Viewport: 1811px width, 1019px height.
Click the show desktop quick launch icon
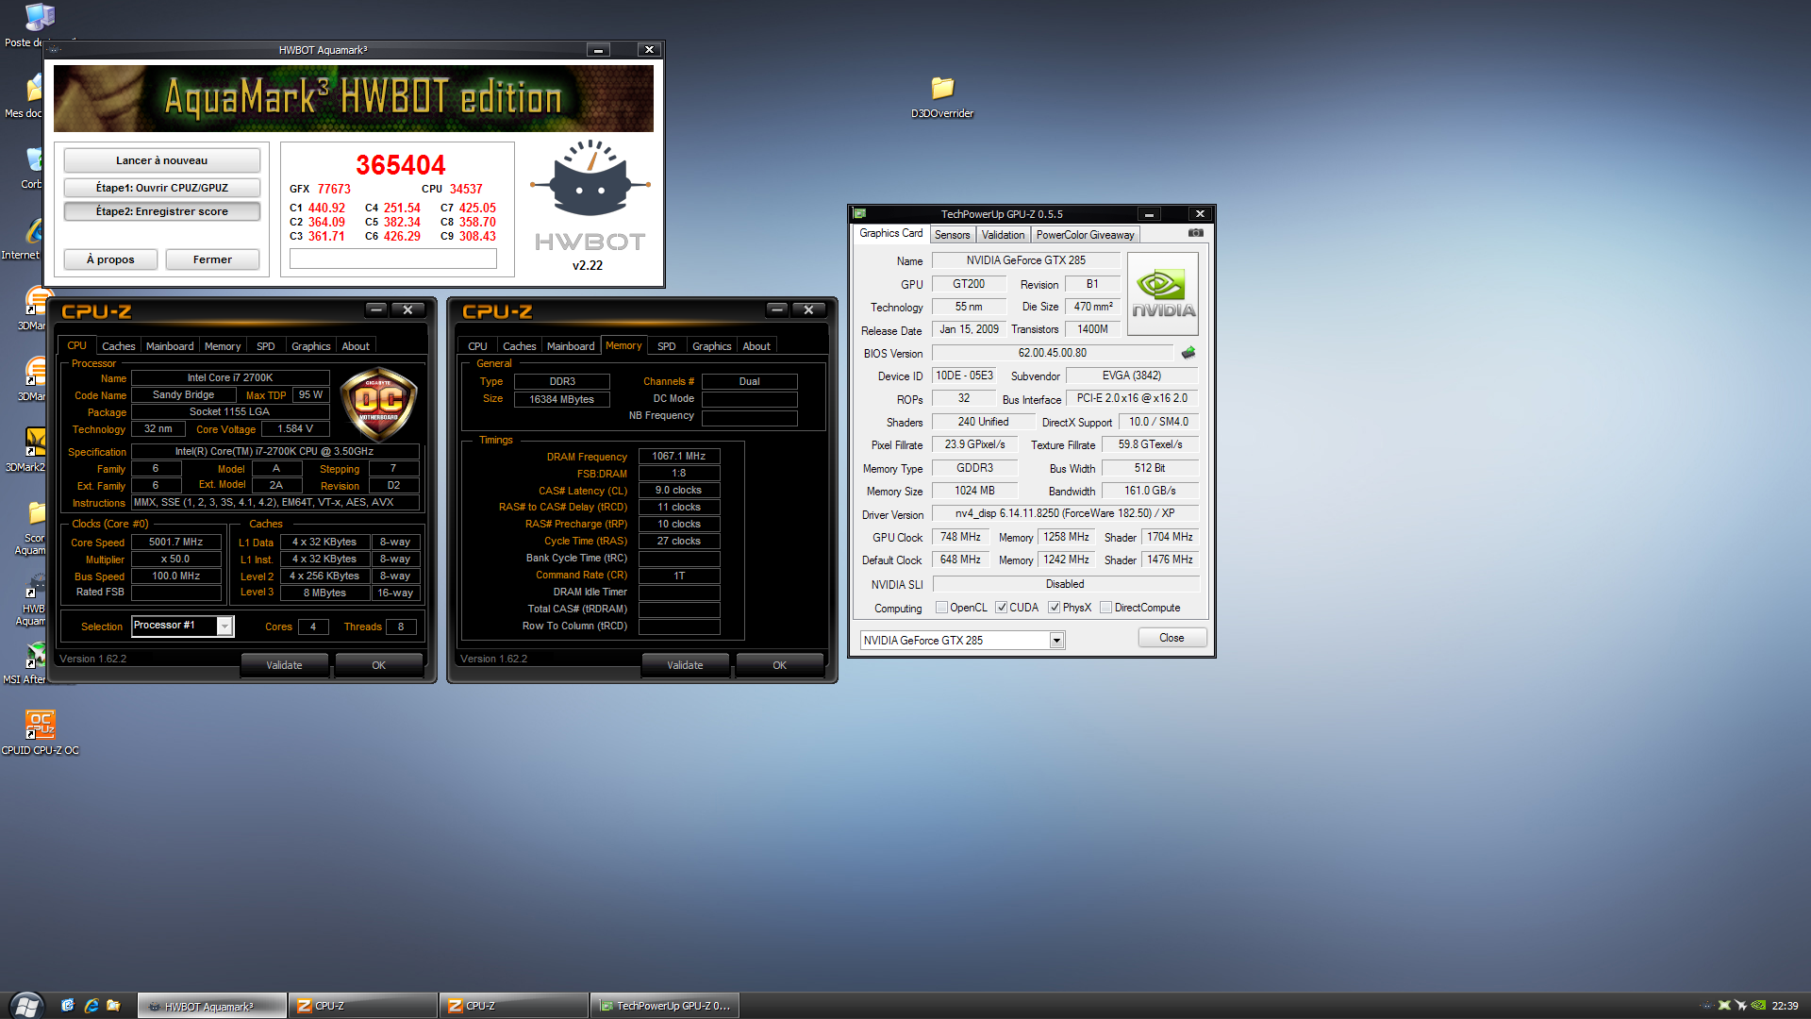[68, 1006]
